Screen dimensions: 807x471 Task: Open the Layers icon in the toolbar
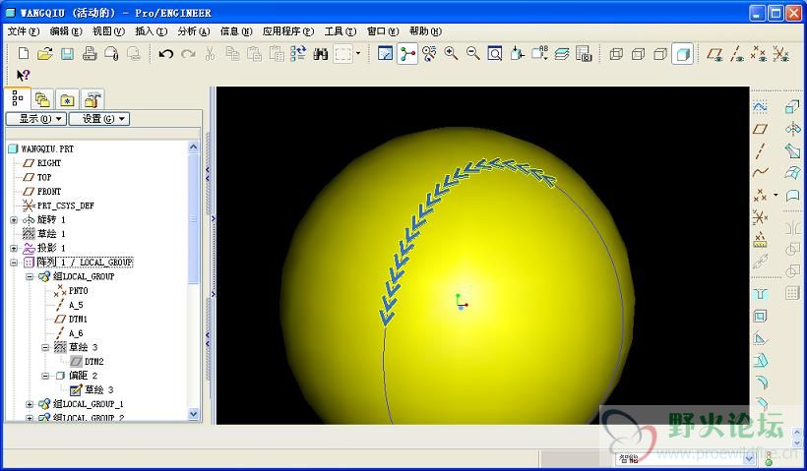[562, 53]
